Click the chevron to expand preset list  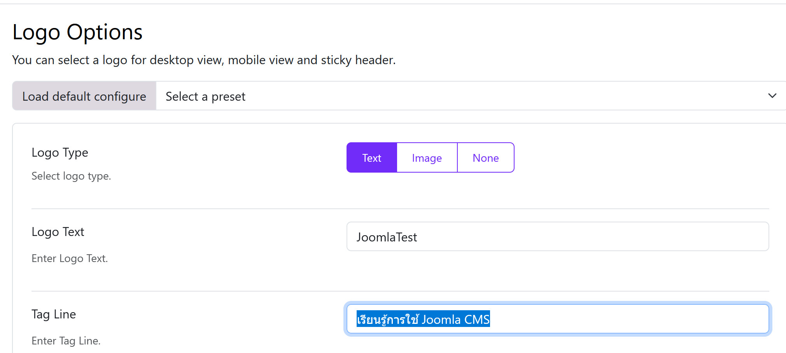(x=772, y=96)
